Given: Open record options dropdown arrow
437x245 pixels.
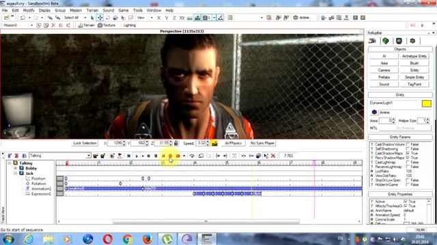Looking at the screenshot, I should (184, 156).
